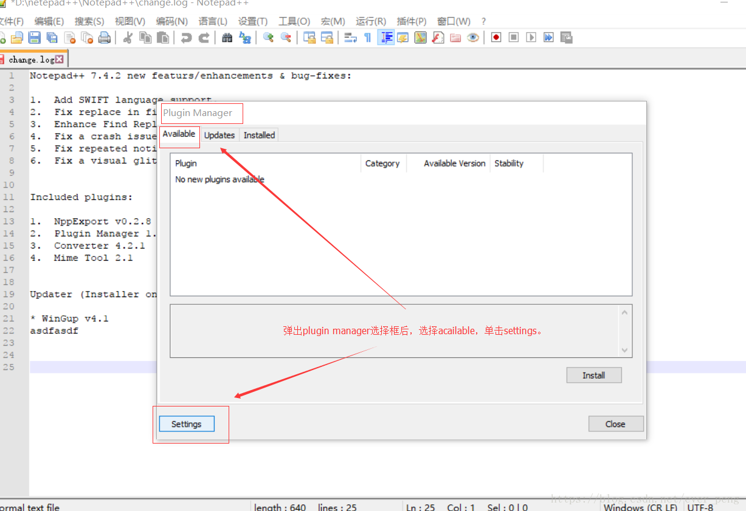Run macro multiple times with fast-forward icon

pyautogui.click(x=549, y=38)
